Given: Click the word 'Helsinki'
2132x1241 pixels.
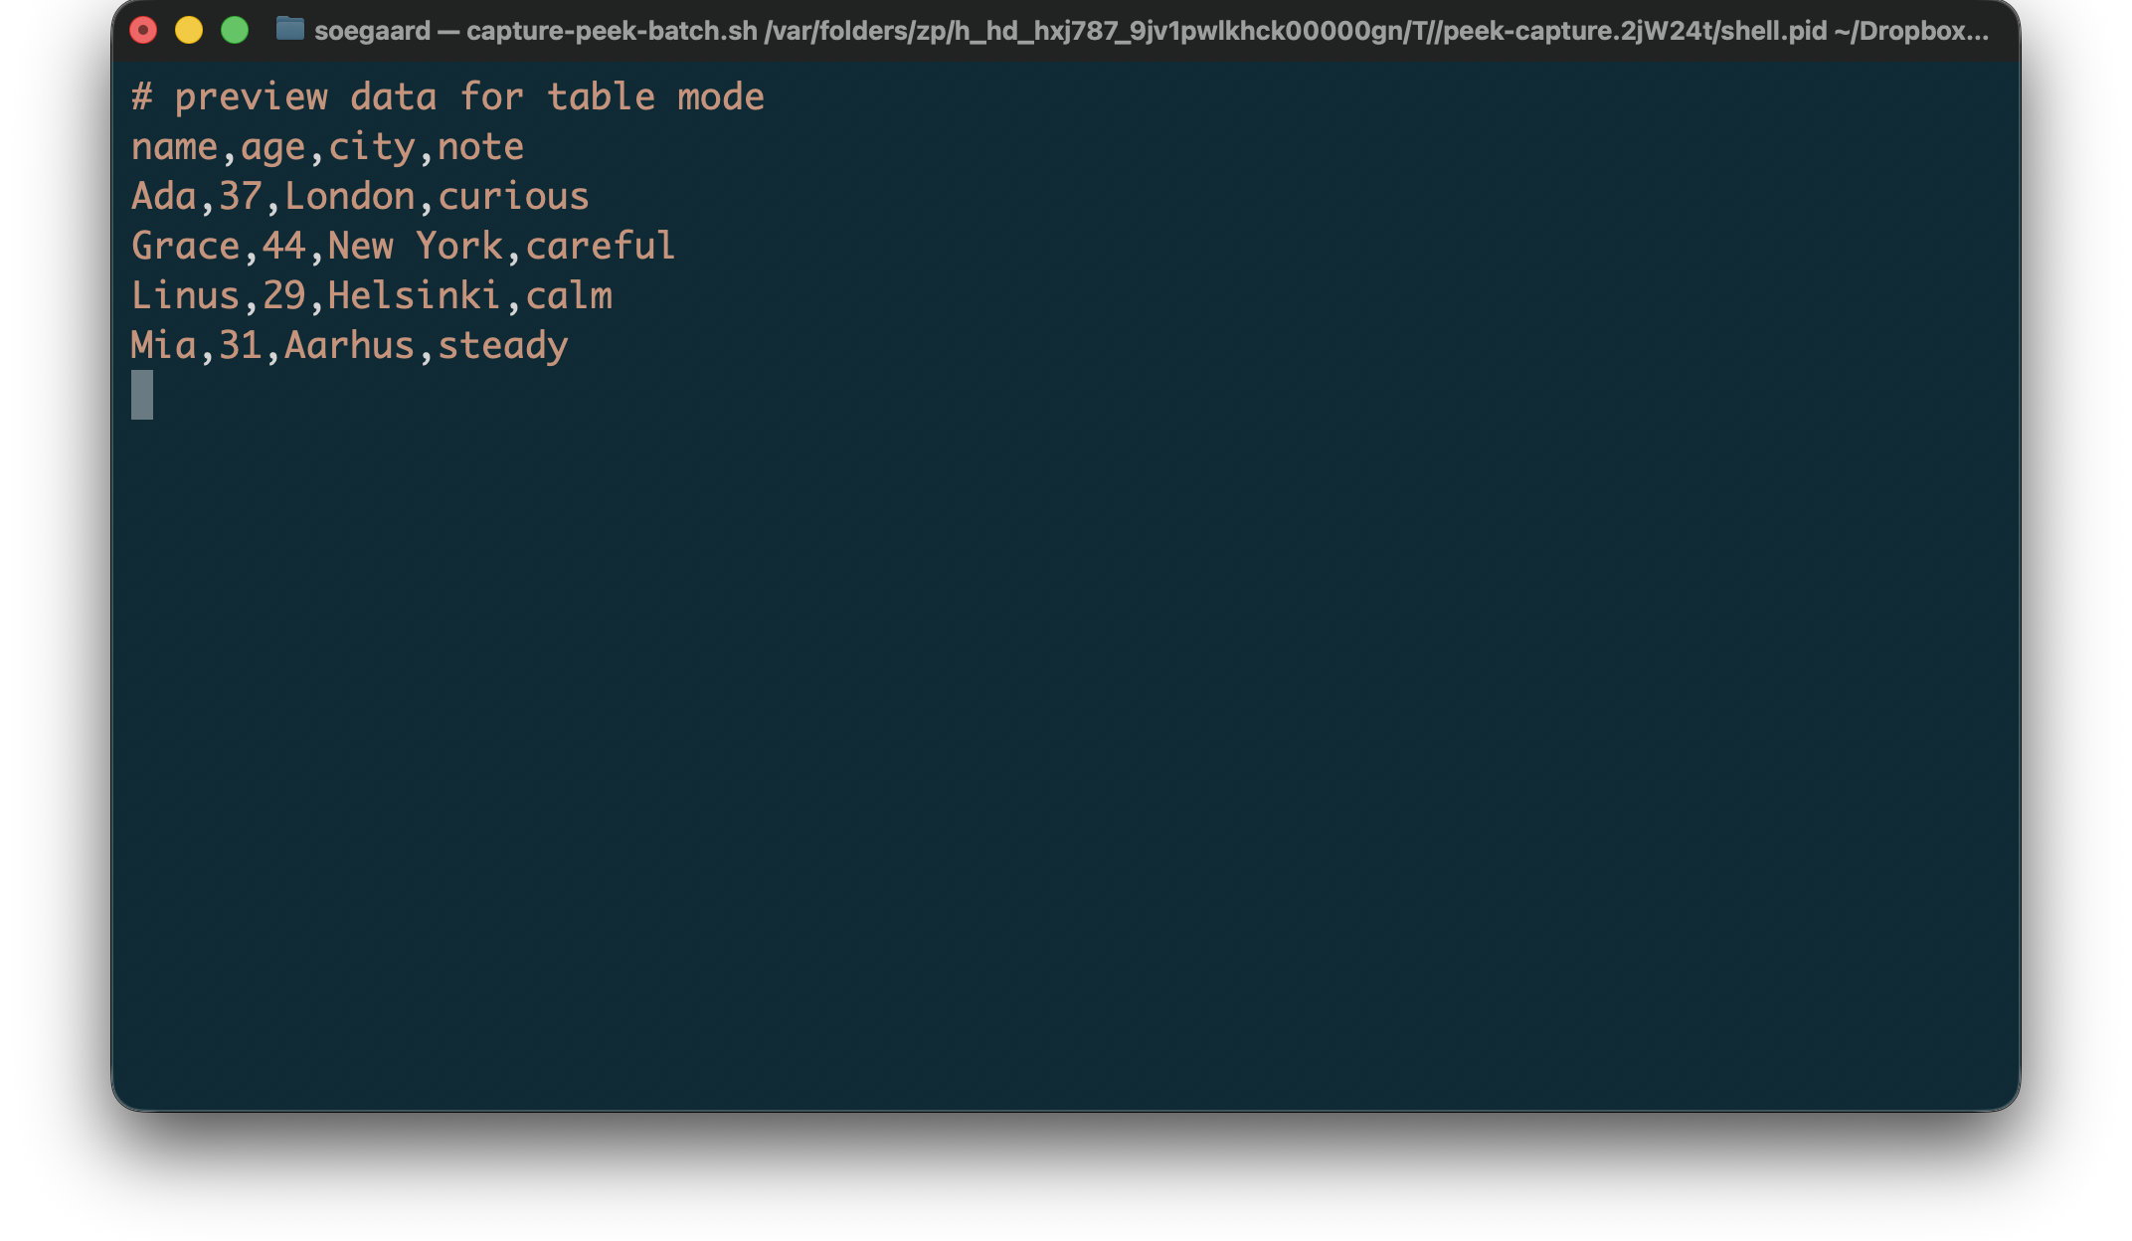Looking at the screenshot, I should [x=414, y=296].
